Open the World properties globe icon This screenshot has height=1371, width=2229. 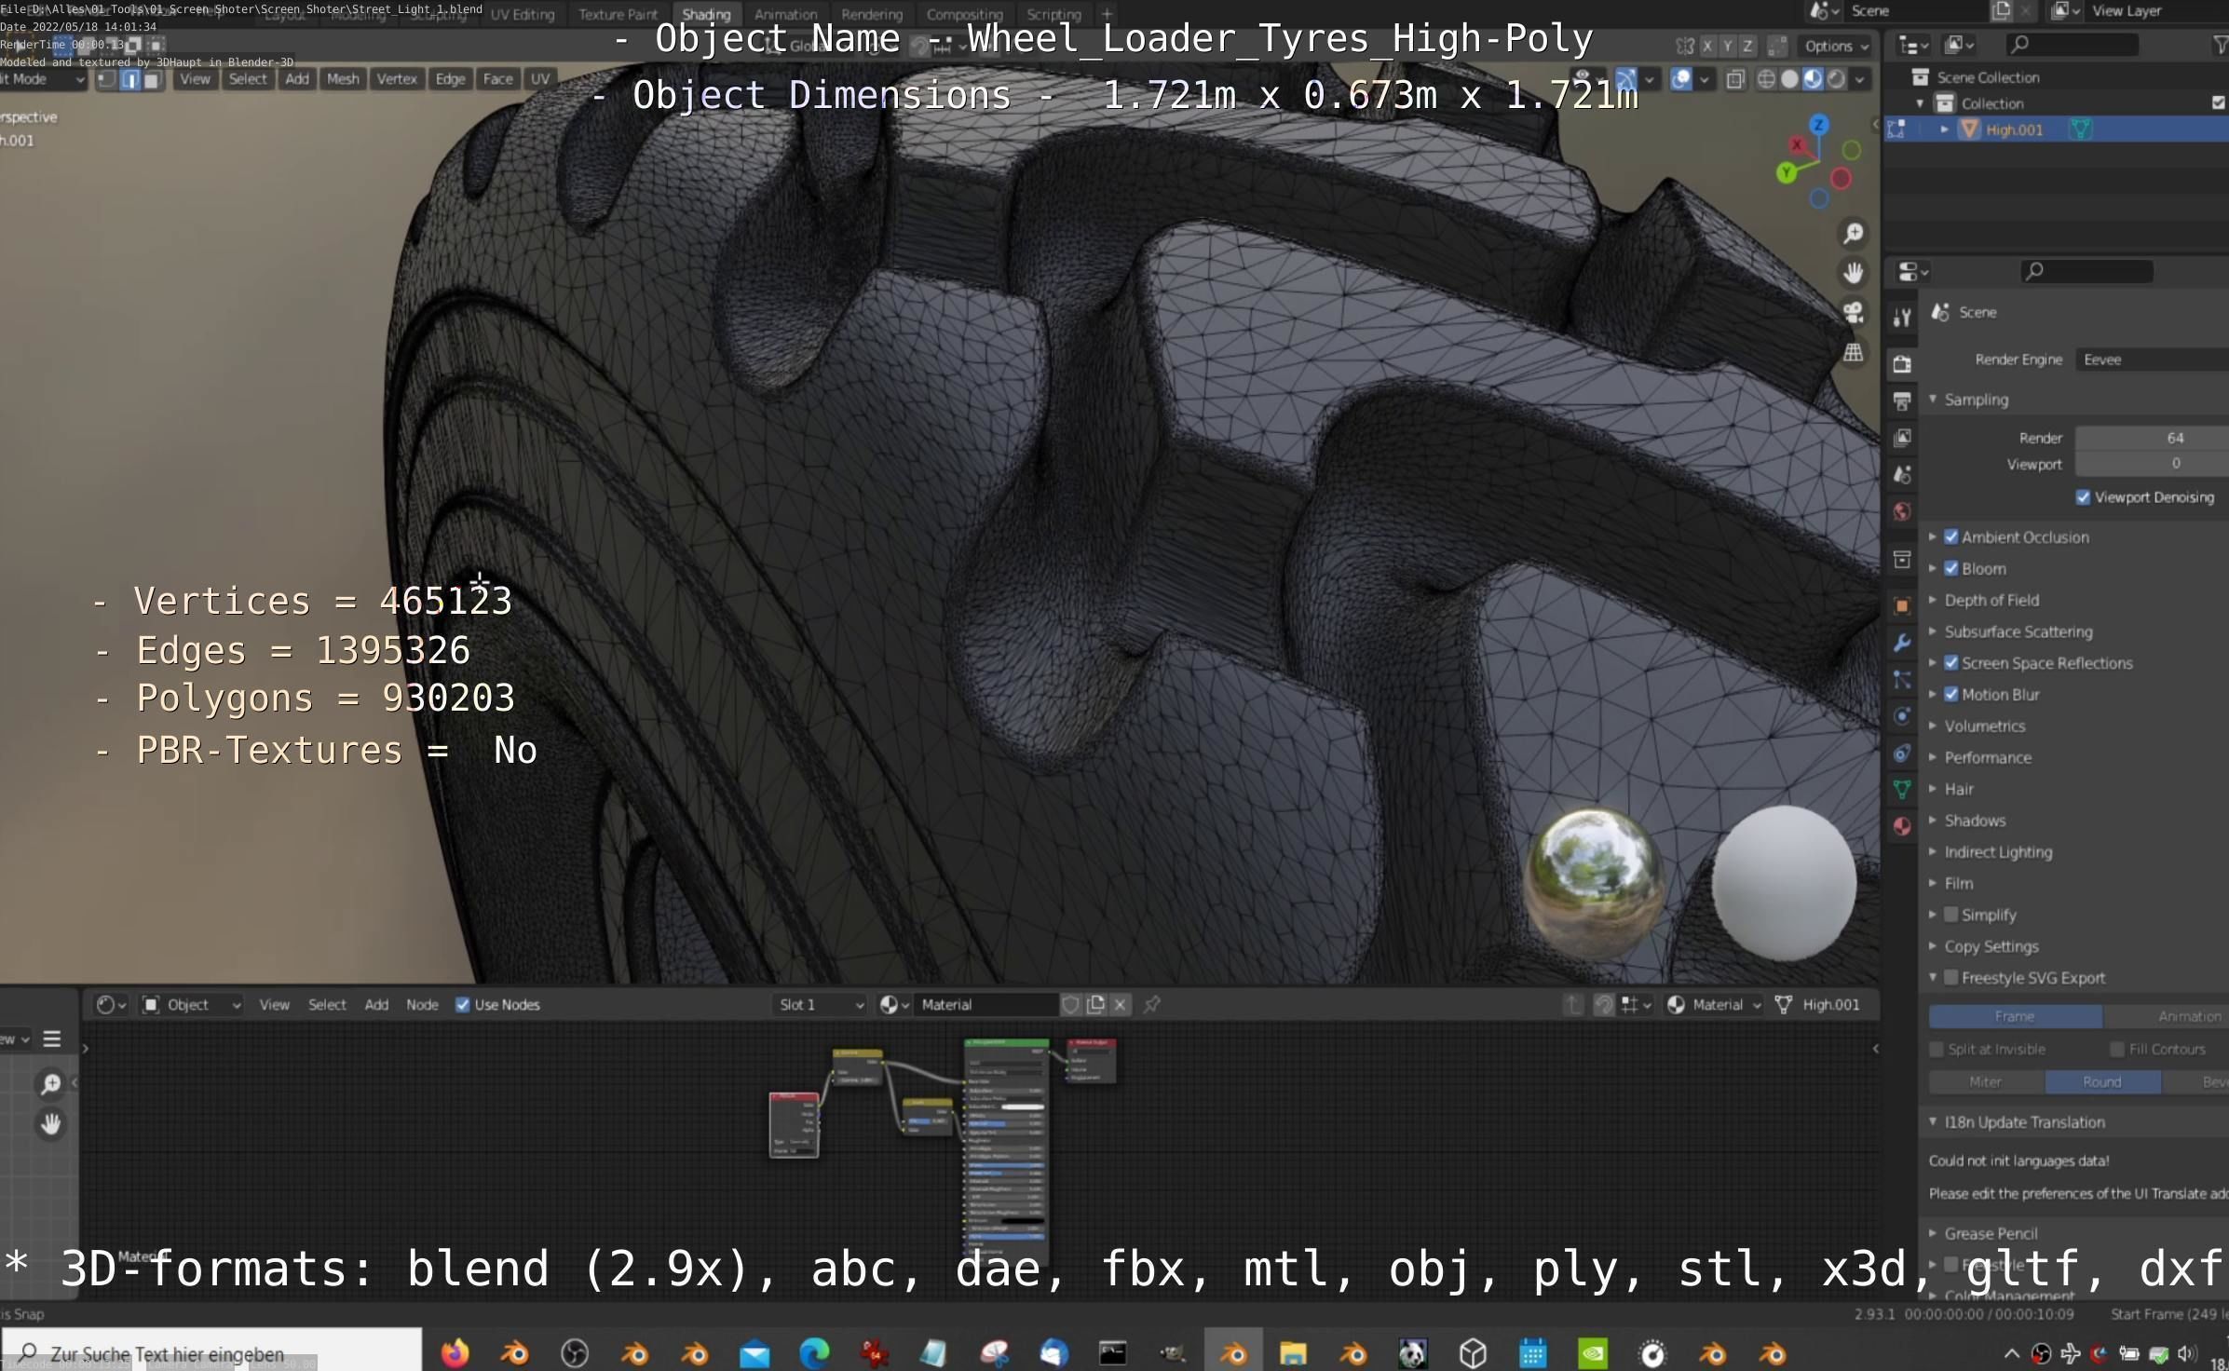[x=1902, y=511]
